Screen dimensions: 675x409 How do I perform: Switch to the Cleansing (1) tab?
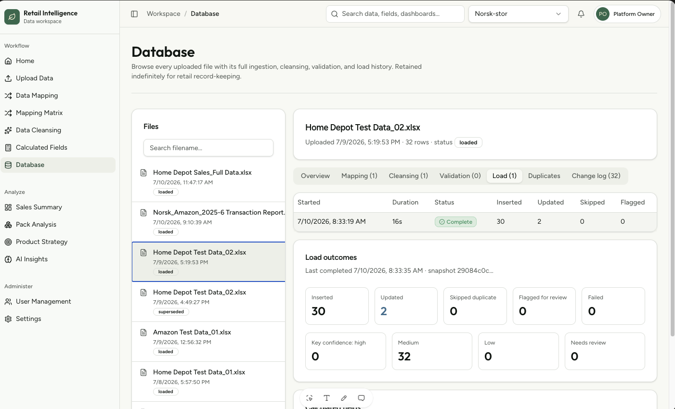pos(408,176)
